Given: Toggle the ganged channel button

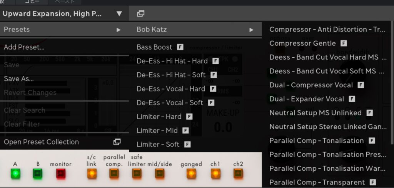Looking at the screenshot, I should pos(191,173).
